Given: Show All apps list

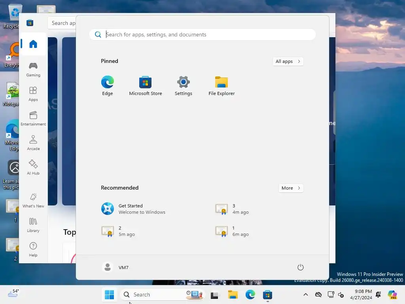Looking at the screenshot, I should click(288, 61).
